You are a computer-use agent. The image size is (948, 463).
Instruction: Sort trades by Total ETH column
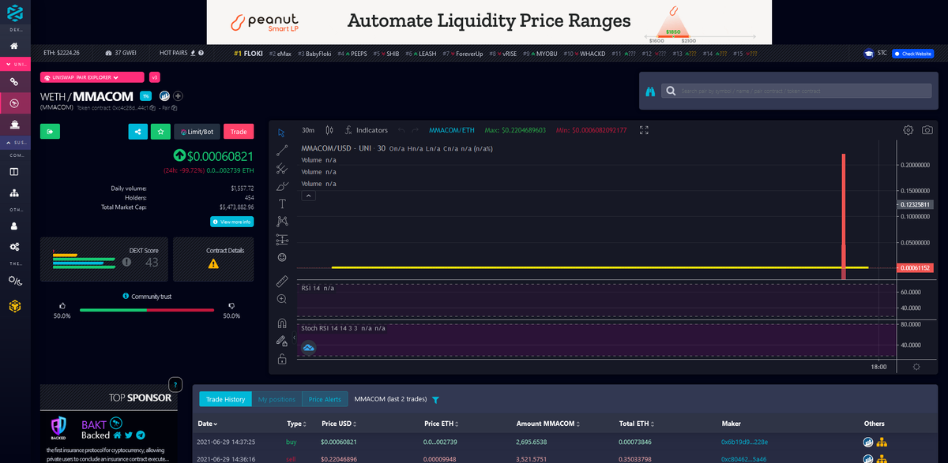(x=637, y=424)
